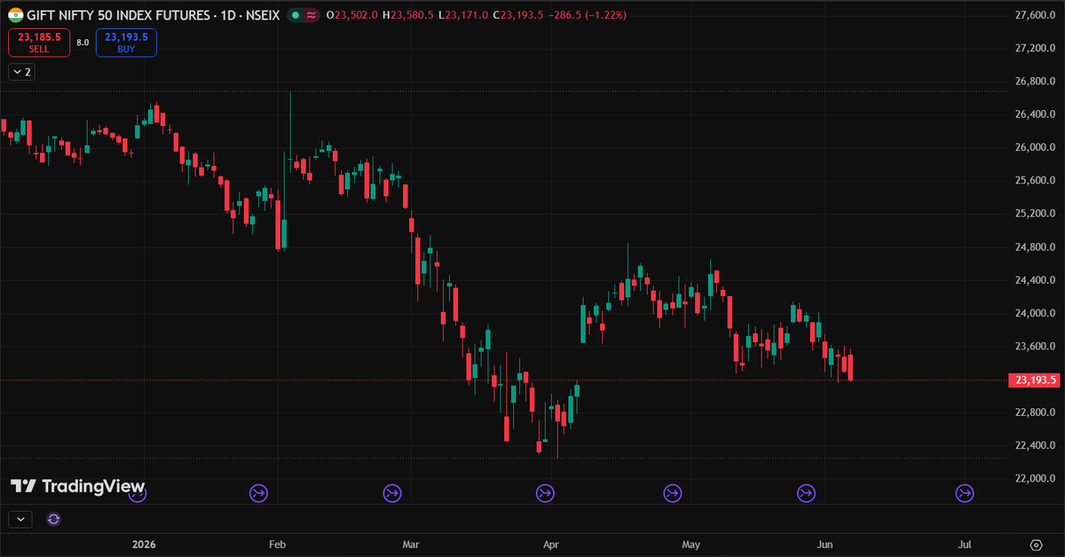Click the contract roll marker nearest Apr
Viewport: 1065px width, 557px height.
546,492
